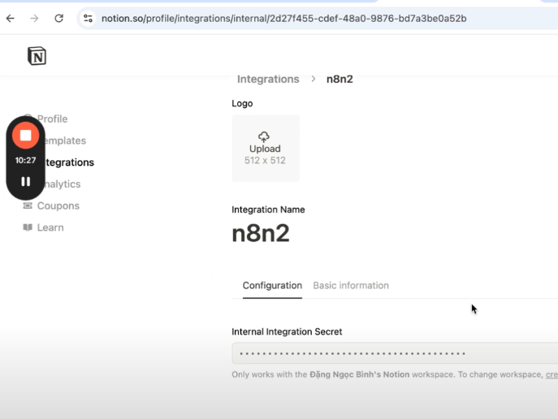Click the browser forward arrow
Image resolution: width=558 pixels, height=419 pixels.
34,18
